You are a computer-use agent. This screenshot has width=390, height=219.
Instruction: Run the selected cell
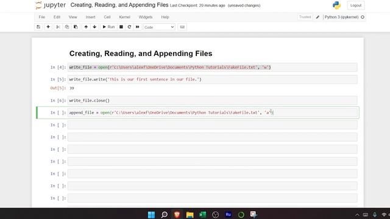(x=108, y=27)
